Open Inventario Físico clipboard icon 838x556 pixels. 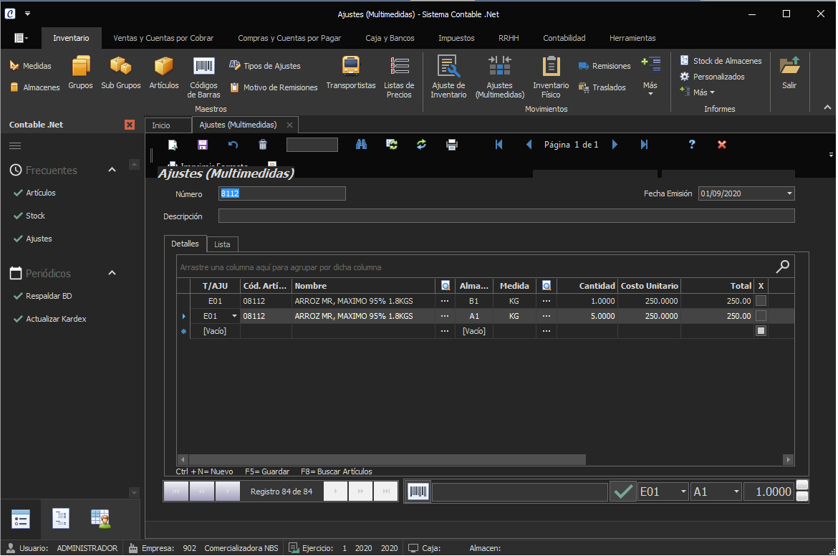pos(551,77)
